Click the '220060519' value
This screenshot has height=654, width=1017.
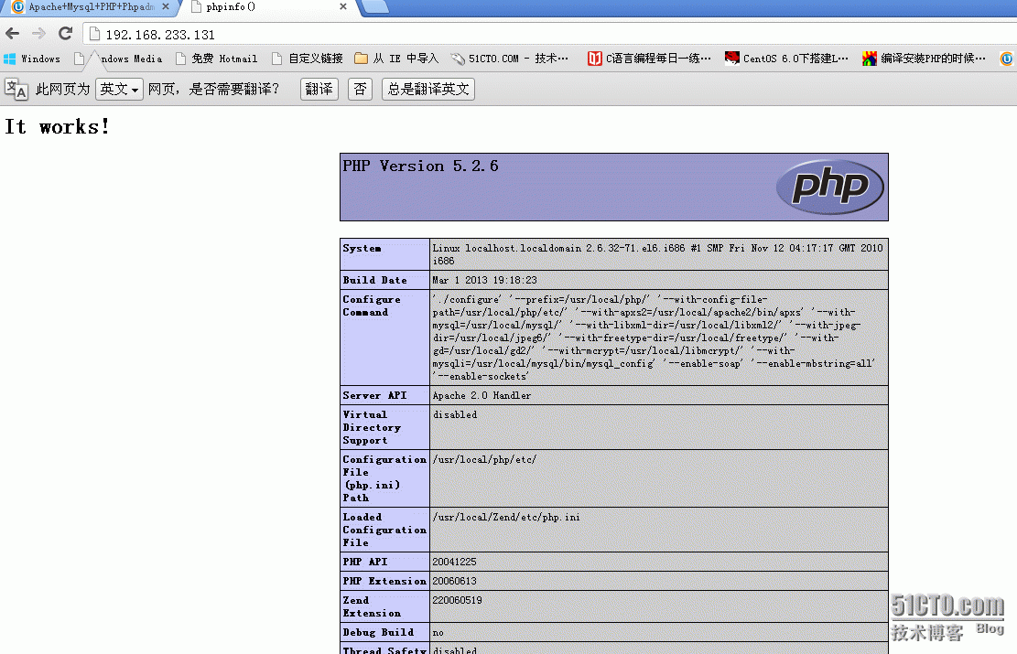coord(458,600)
